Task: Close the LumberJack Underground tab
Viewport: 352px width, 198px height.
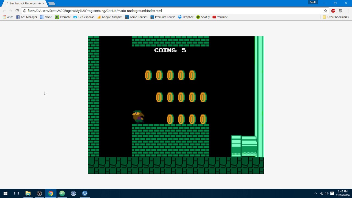Action: pyautogui.click(x=43, y=4)
